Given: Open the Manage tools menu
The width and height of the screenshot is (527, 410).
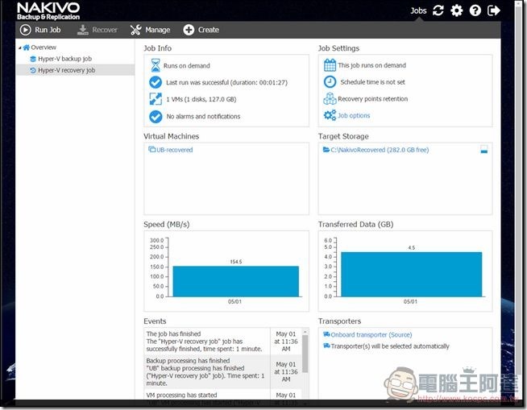Looking at the screenshot, I should click(x=150, y=30).
